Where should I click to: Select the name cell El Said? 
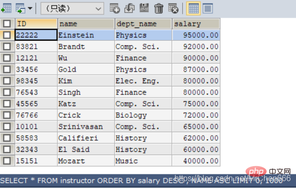pos(86,149)
